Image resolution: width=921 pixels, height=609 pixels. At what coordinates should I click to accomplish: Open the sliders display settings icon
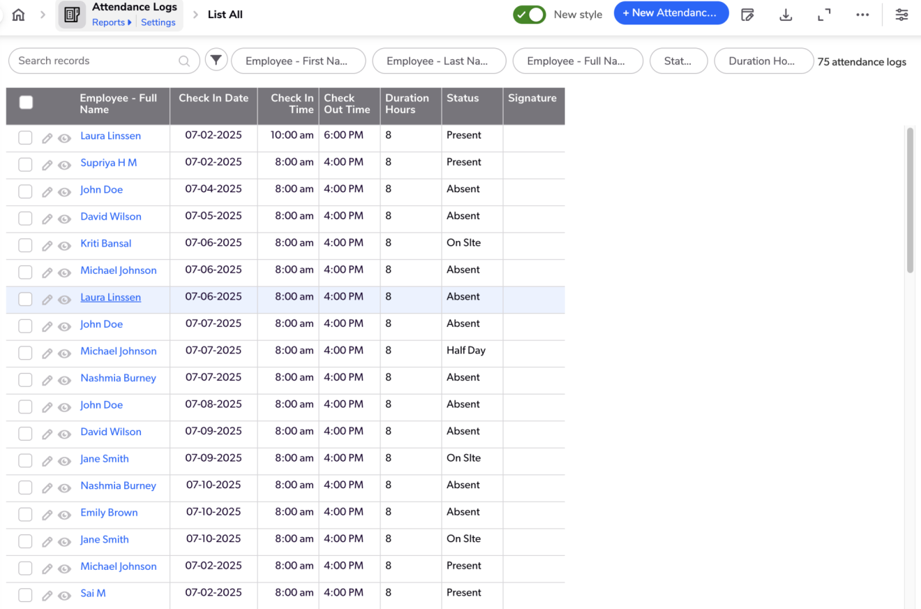point(901,15)
